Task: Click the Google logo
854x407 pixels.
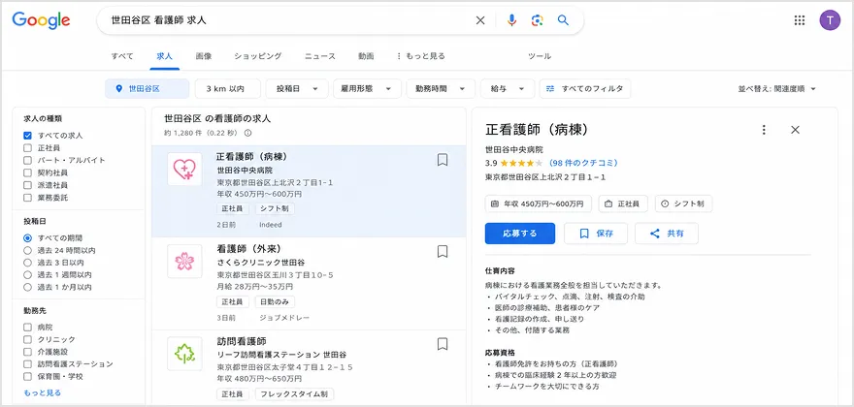Action: click(42, 20)
